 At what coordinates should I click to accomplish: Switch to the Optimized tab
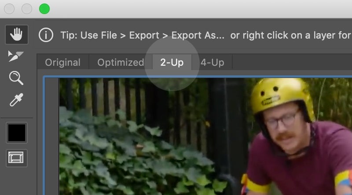pyautogui.click(x=121, y=62)
